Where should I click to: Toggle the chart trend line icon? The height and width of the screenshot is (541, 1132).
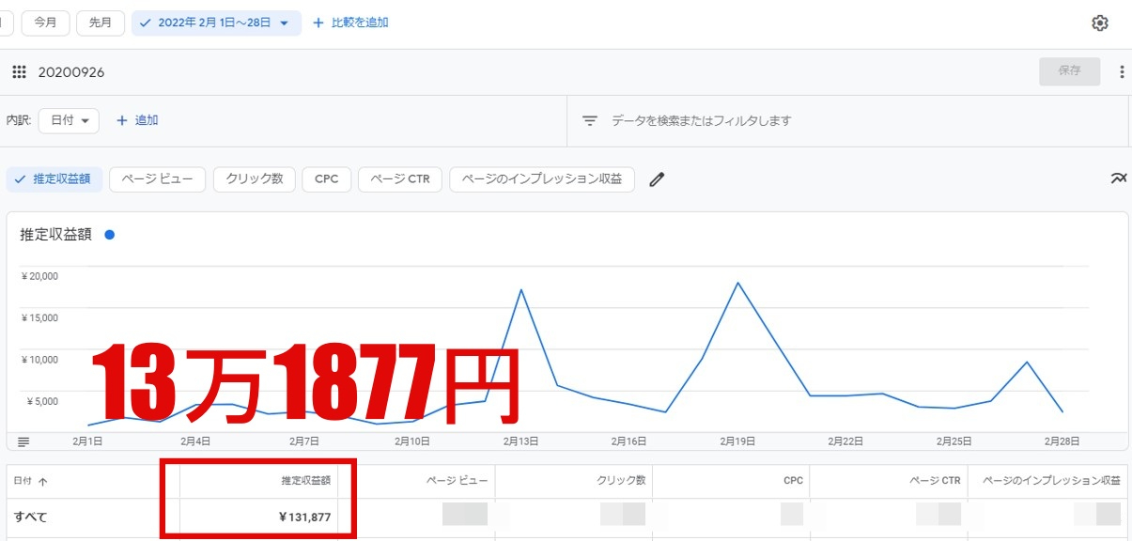pyautogui.click(x=1118, y=178)
